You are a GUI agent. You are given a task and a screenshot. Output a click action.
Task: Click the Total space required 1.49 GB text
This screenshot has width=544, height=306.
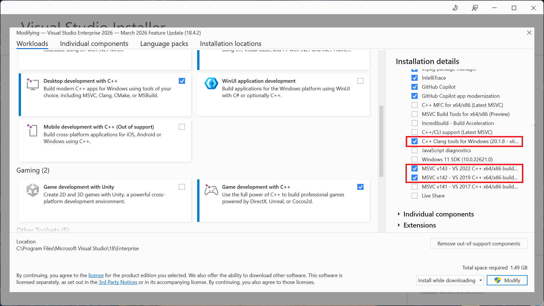[x=495, y=268]
